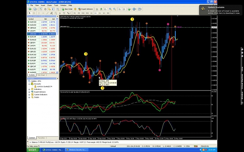Open the Profiles toolbar icon
This screenshot has width=244, height=152.
pos(35,9)
